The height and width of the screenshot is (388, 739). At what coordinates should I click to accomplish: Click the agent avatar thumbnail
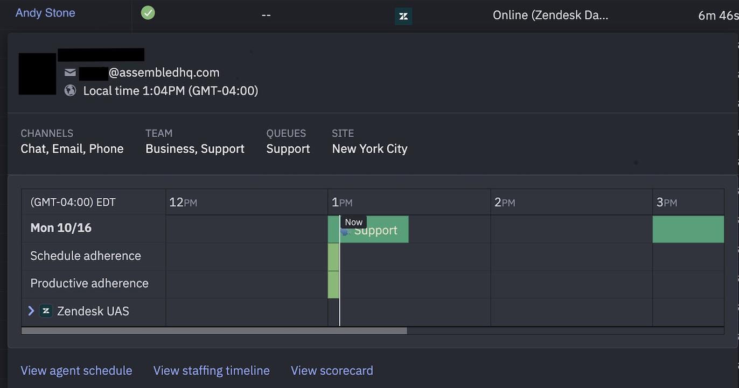click(x=37, y=73)
